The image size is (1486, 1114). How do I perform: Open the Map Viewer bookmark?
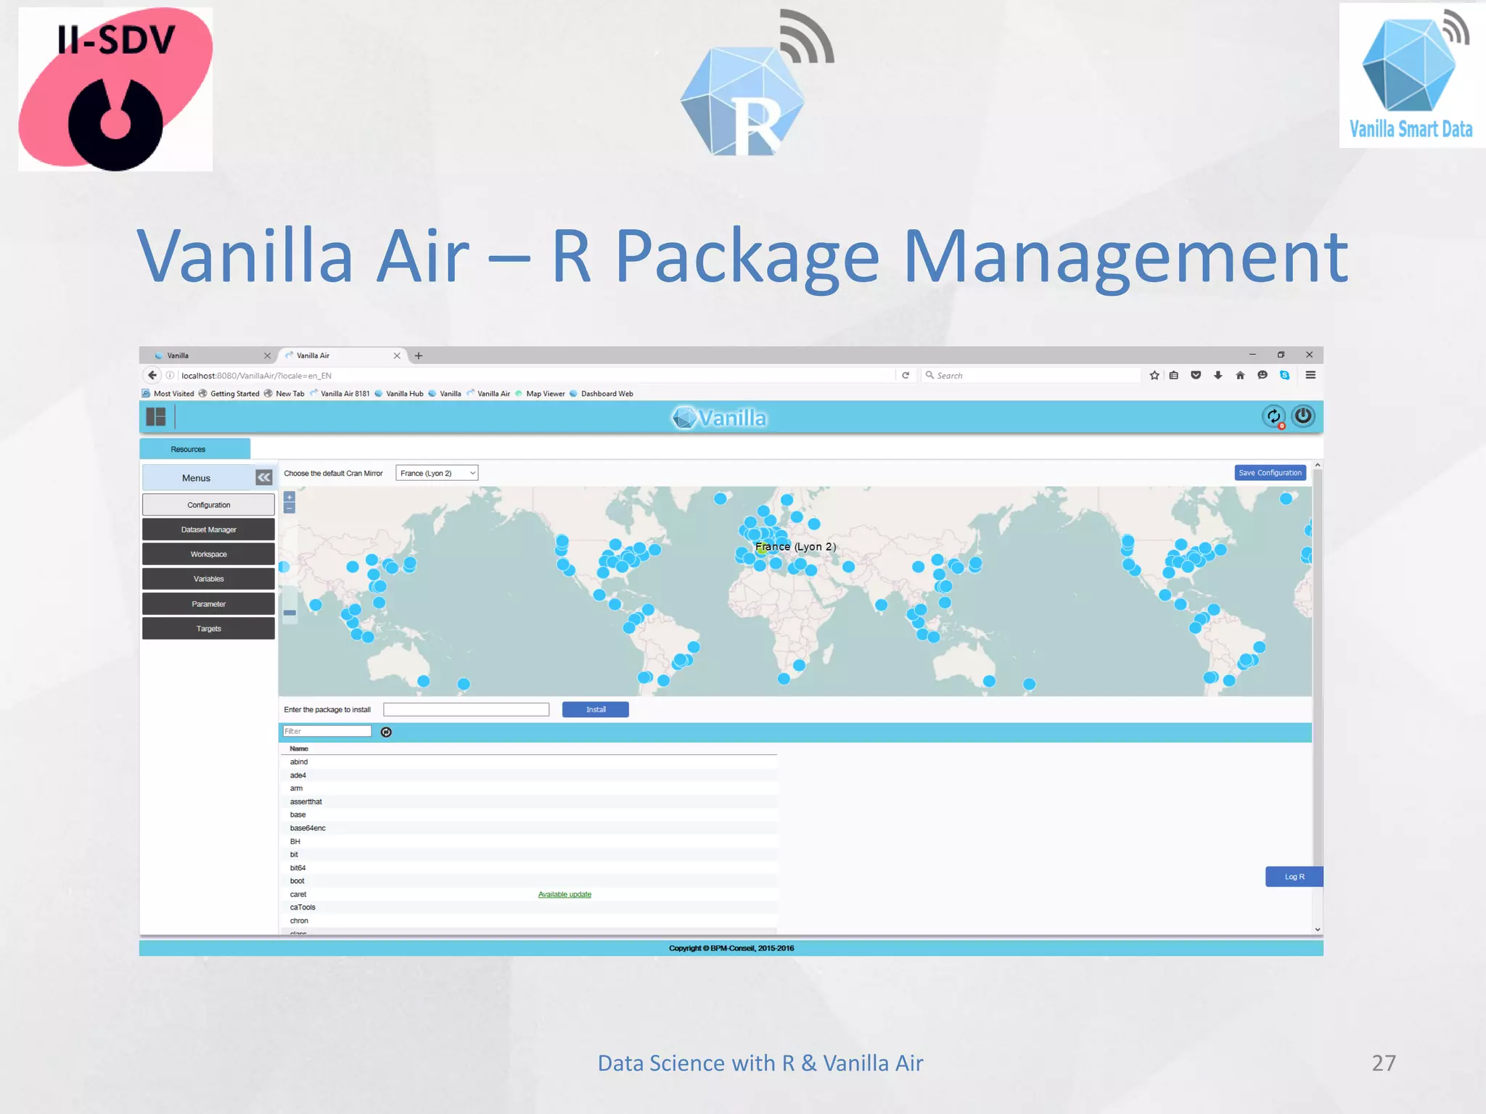540,394
